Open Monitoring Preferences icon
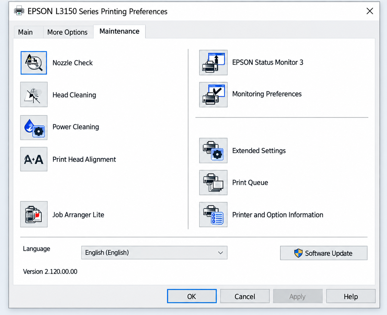 (x=213, y=95)
